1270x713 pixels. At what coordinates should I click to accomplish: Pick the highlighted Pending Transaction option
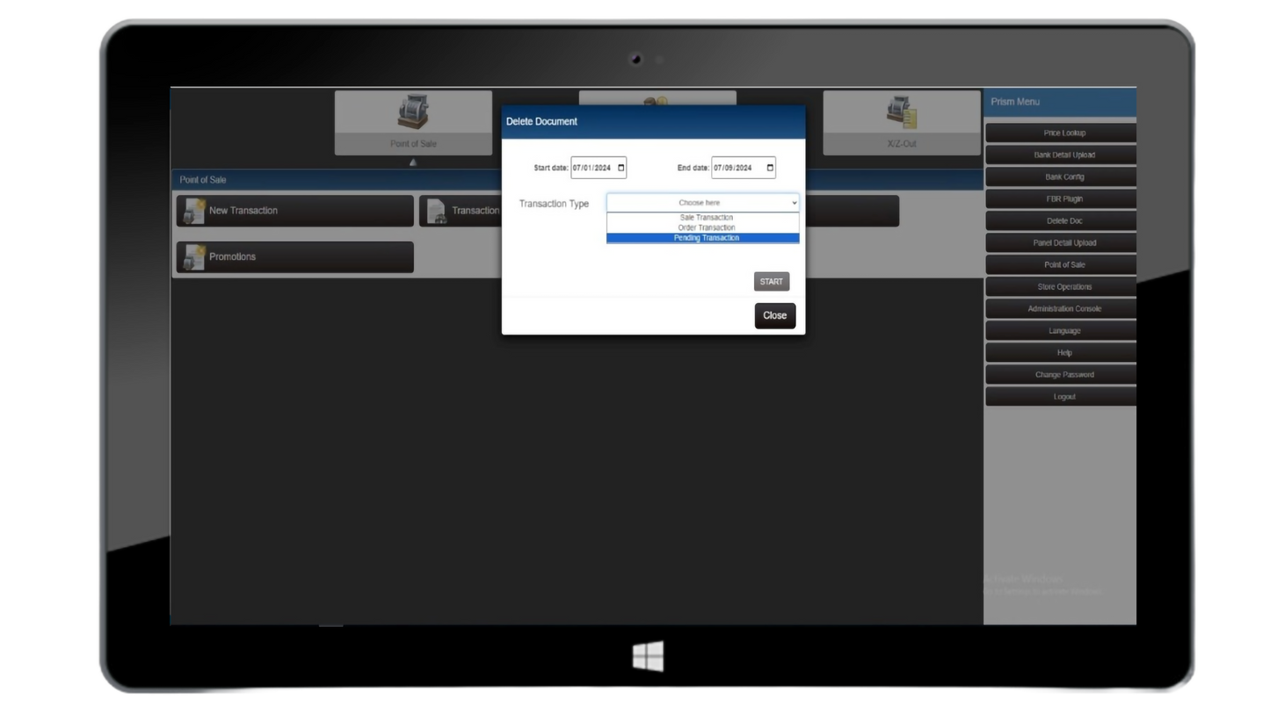pos(706,238)
